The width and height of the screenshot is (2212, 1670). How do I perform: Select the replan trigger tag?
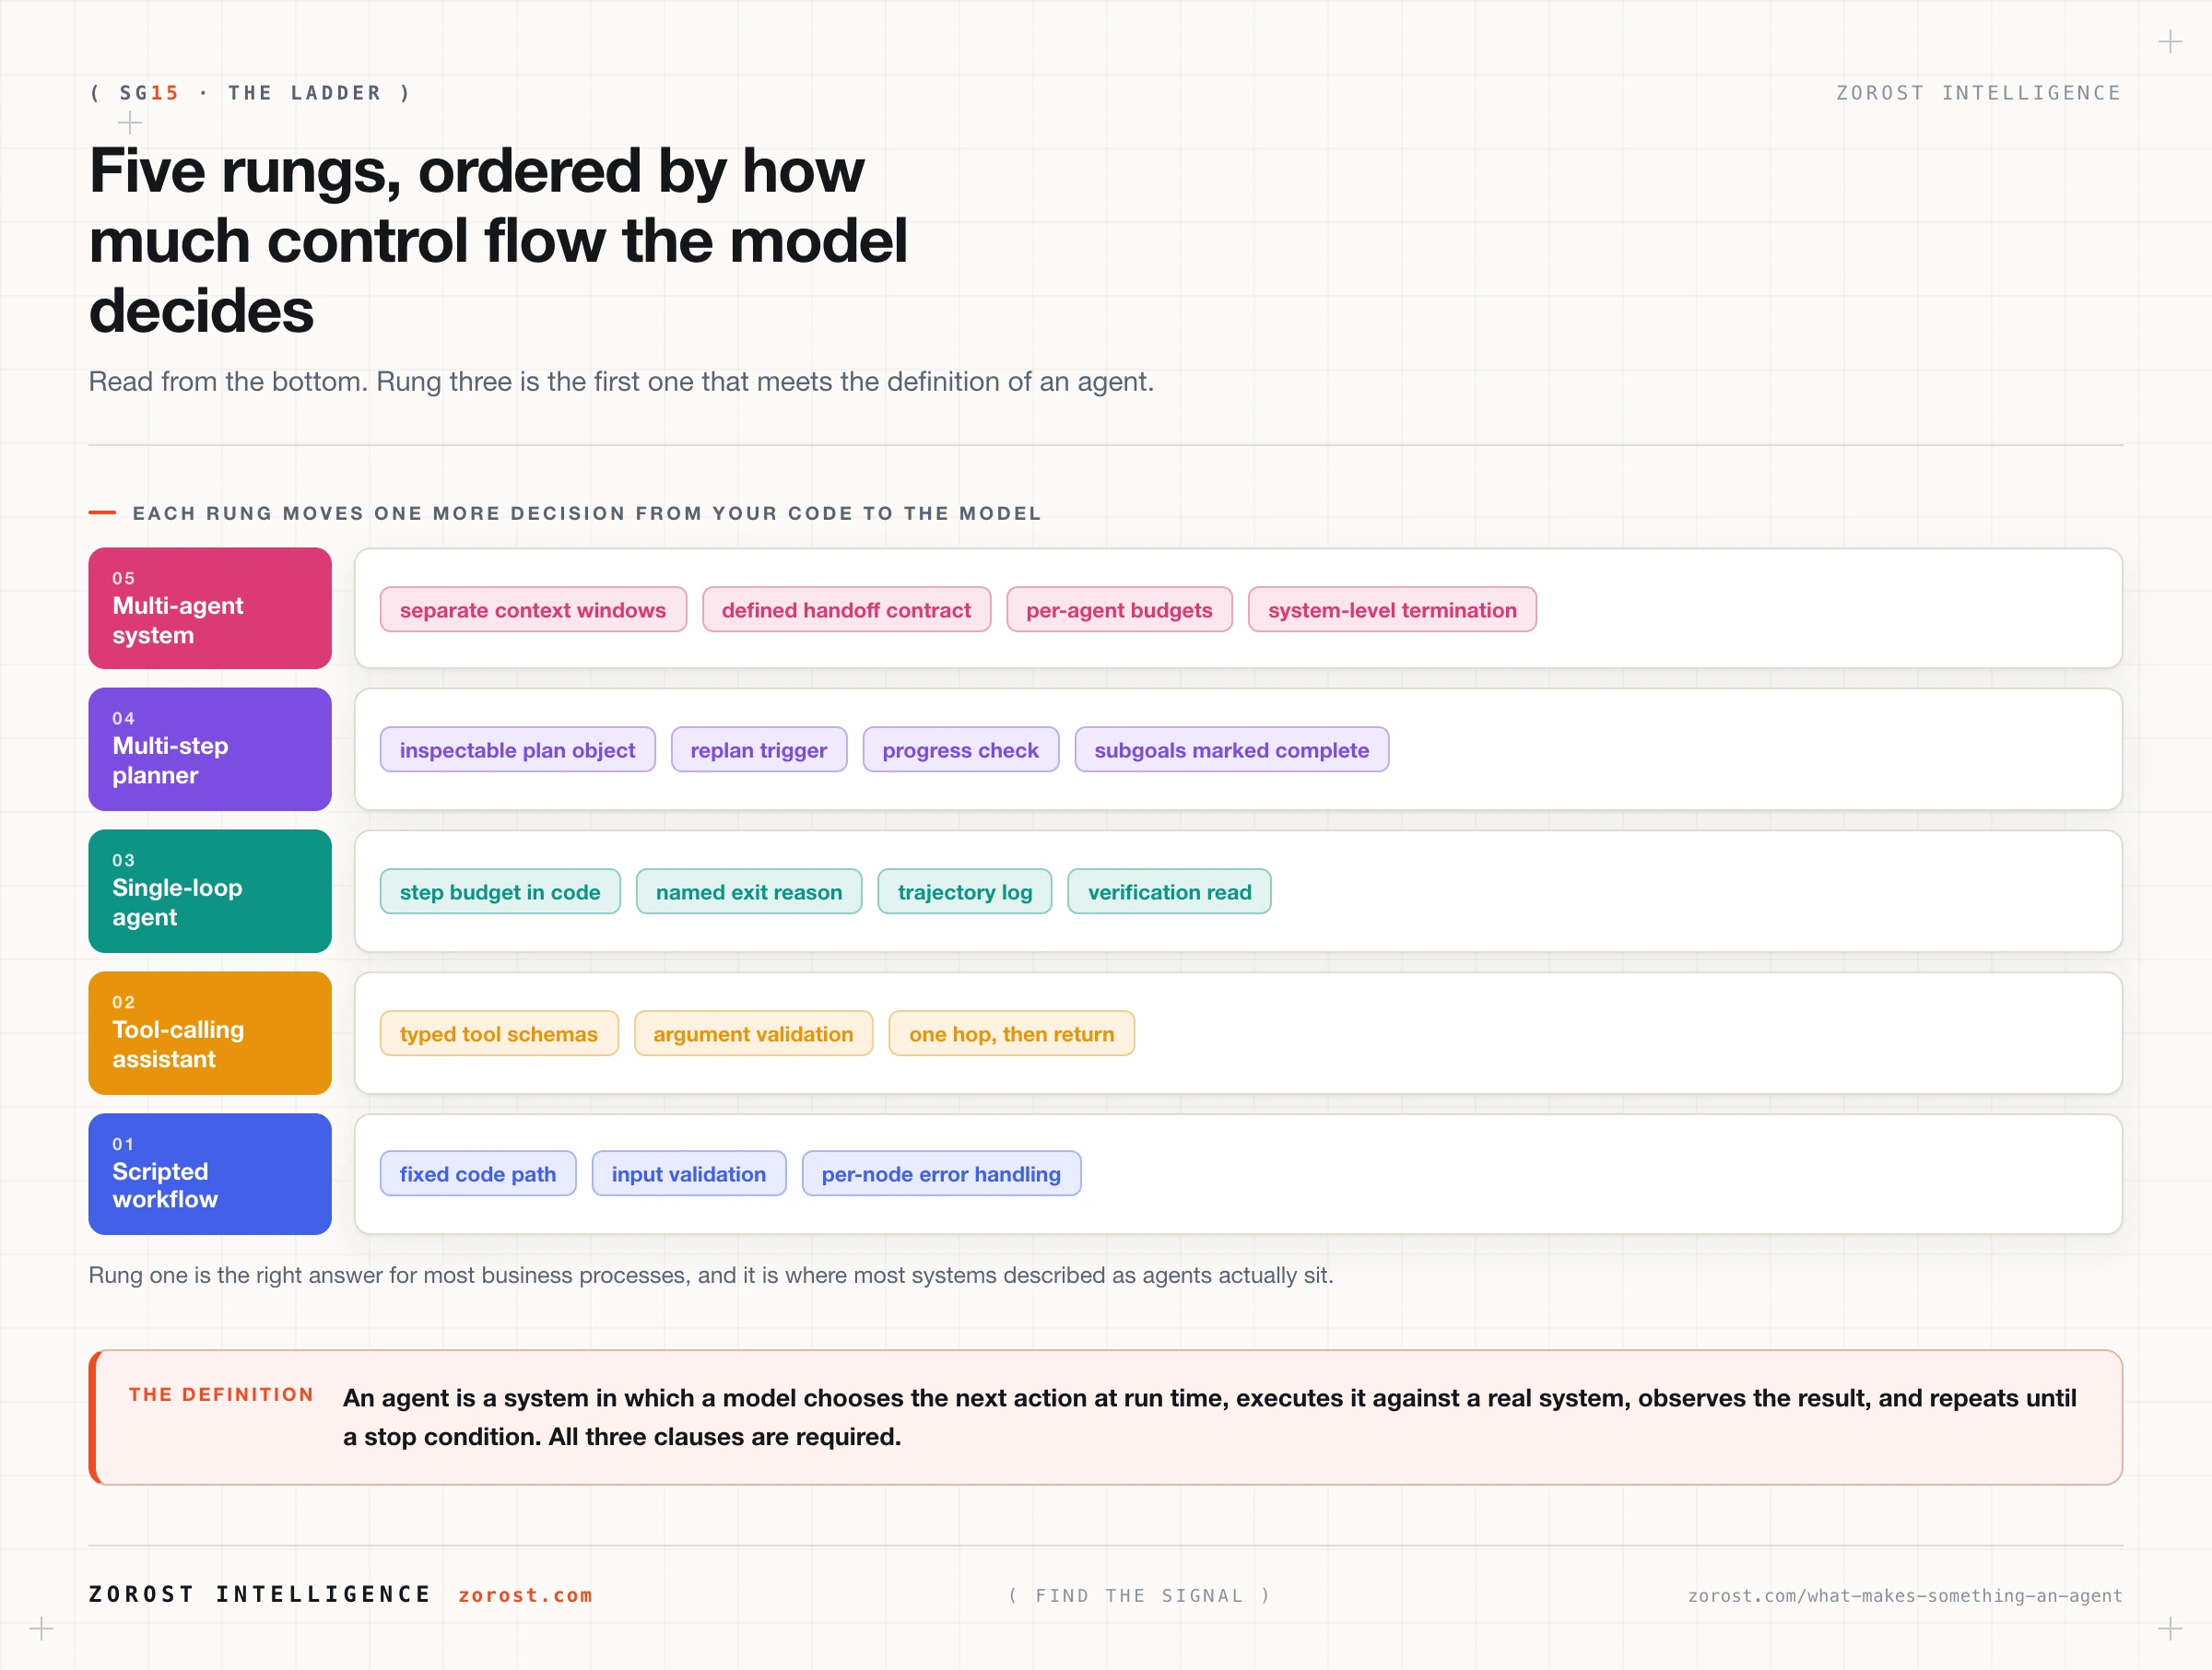click(759, 750)
